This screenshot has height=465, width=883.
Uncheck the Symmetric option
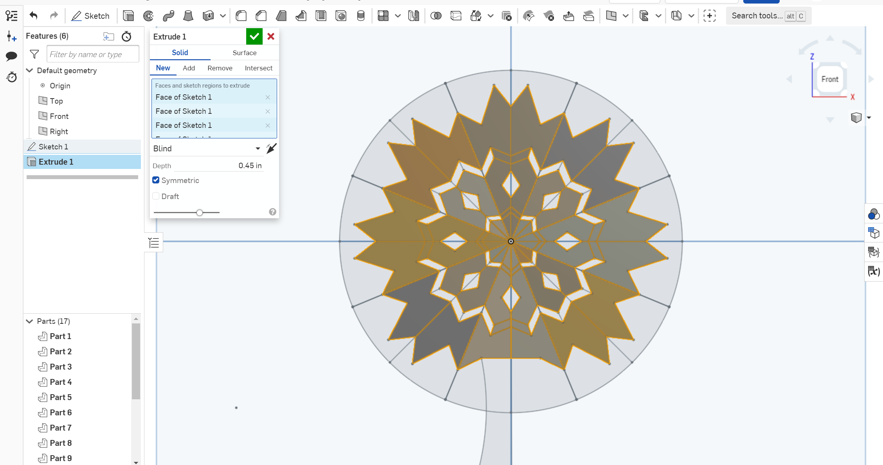tap(156, 180)
